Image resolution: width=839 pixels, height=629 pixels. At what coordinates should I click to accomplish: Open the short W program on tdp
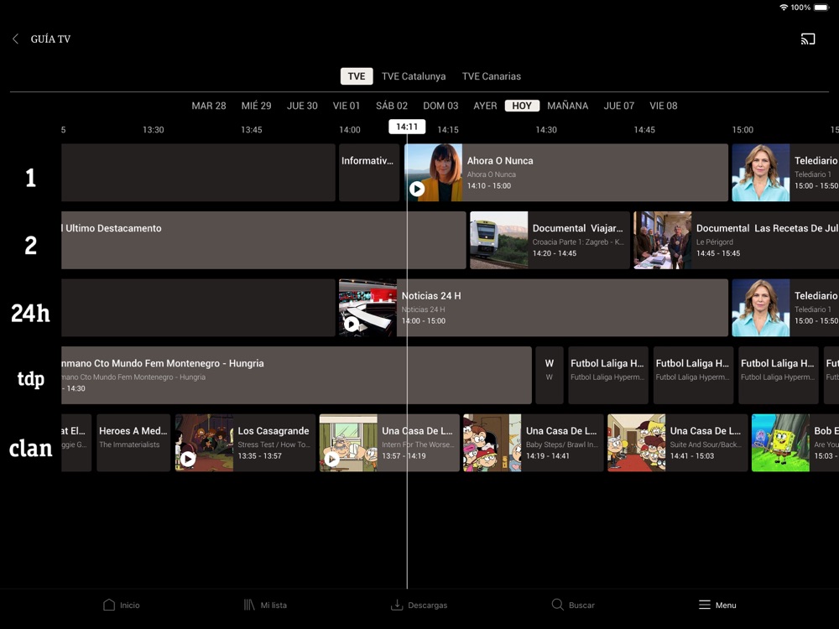[x=550, y=375]
